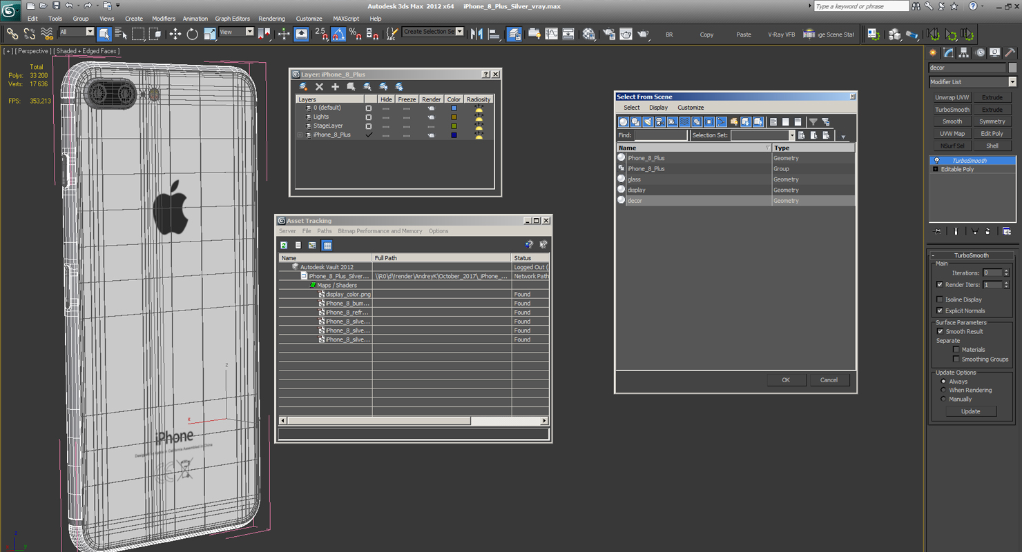Screen dimensions: 1022x552
Task: Switch Asset Tracking to table view
Action: click(327, 245)
